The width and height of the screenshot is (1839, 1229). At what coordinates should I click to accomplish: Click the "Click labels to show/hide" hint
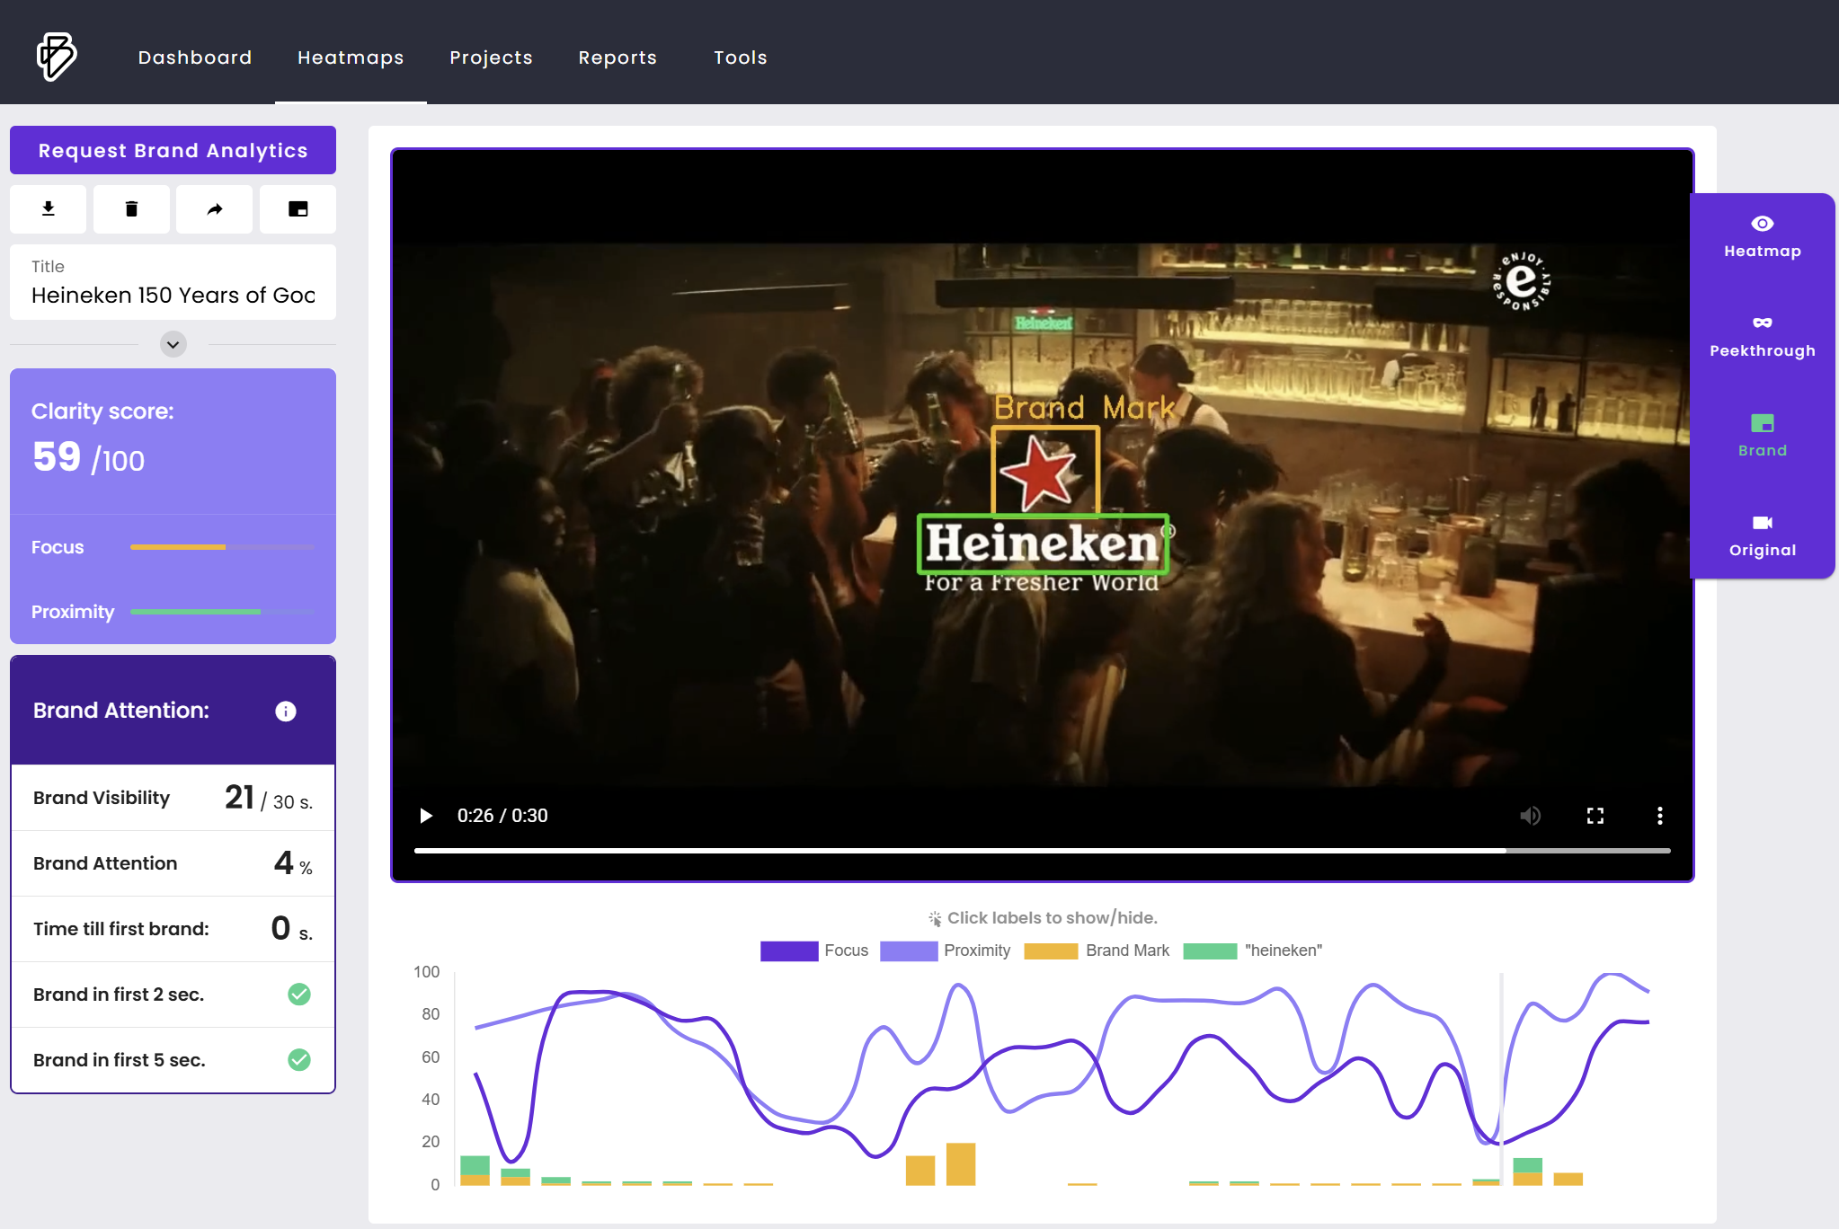click(x=1043, y=918)
